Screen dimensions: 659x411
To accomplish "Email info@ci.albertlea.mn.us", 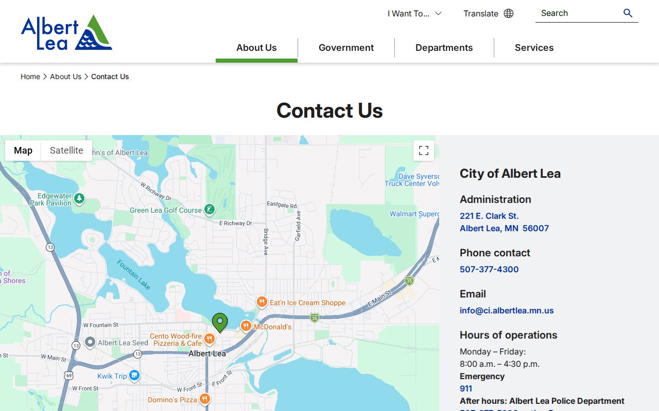I will click(x=507, y=310).
